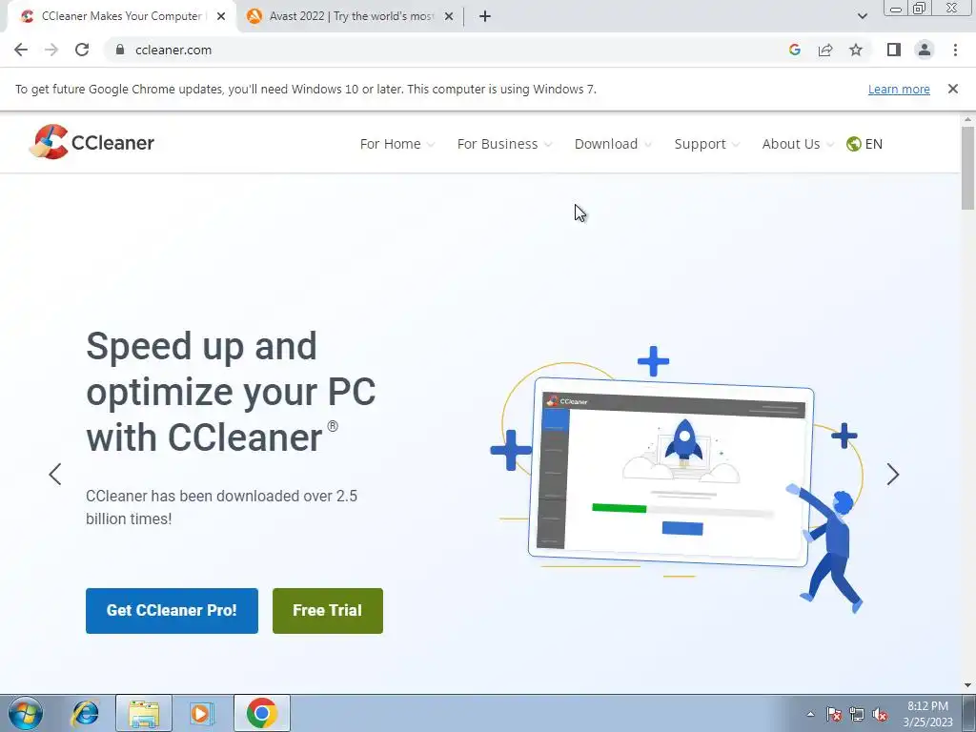Click 'CCleaner has been downloaded over 2.5' text
Image resolution: width=976 pixels, height=732 pixels.
(221, 496)
